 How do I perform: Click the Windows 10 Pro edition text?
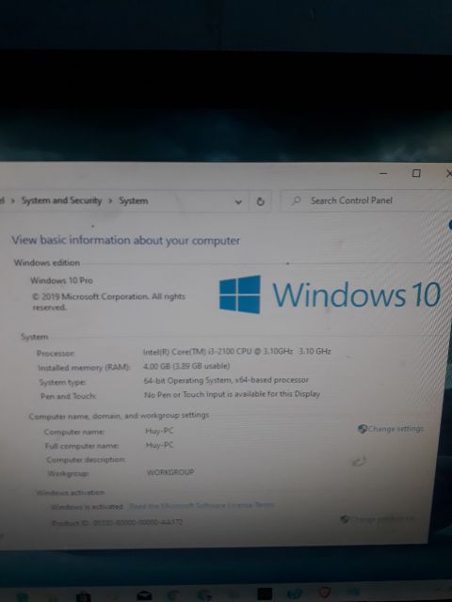pyautogui.click(x=61, y=280)
